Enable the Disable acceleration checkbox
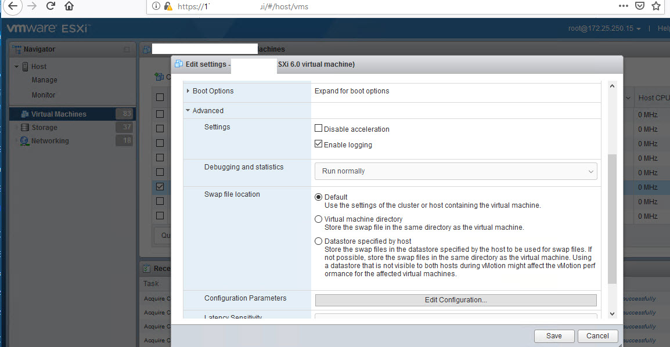The image size is (670, 347). 318,129
